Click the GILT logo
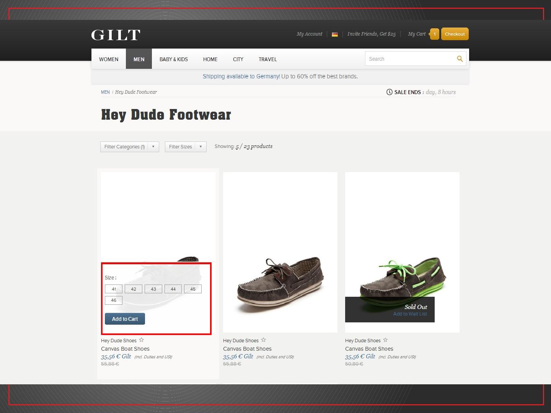 [x=116, y=35]
